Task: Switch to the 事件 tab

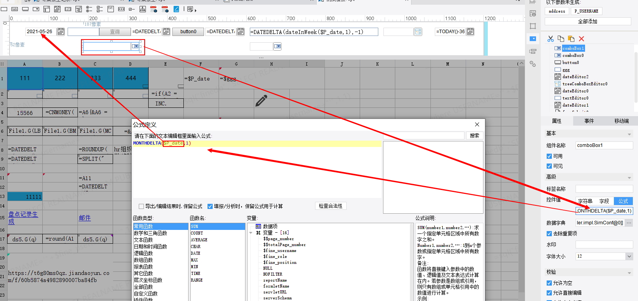Action: (589, 121)
